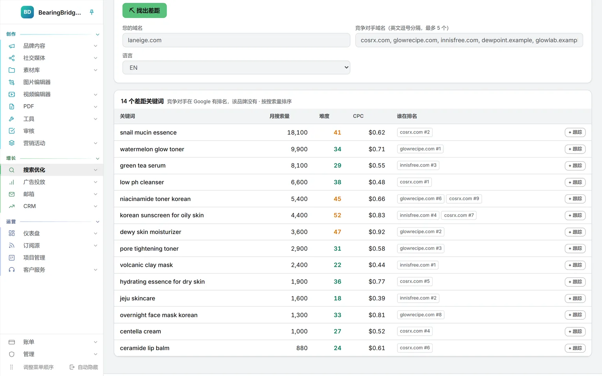Expand the 账单 submenu chevron

(96, 342)
